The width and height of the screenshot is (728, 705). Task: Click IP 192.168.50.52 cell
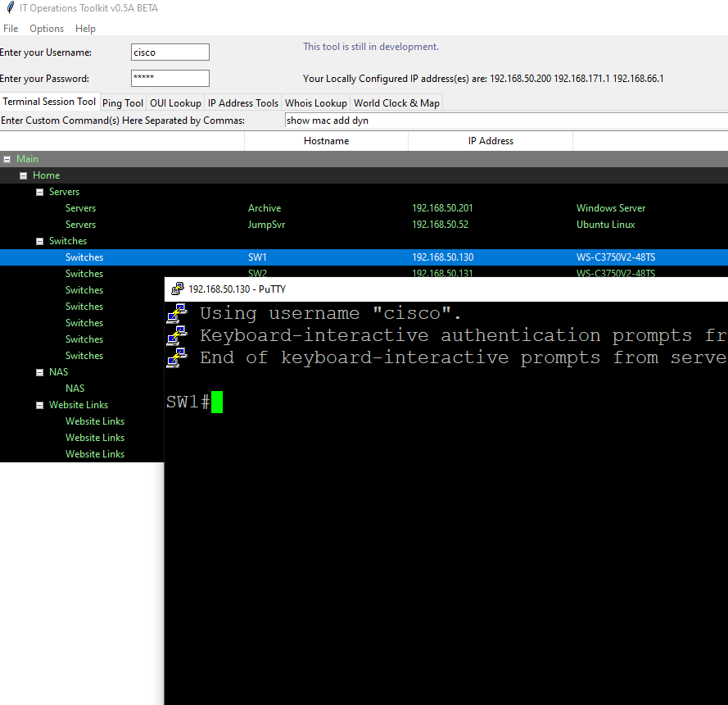[440, 225]
